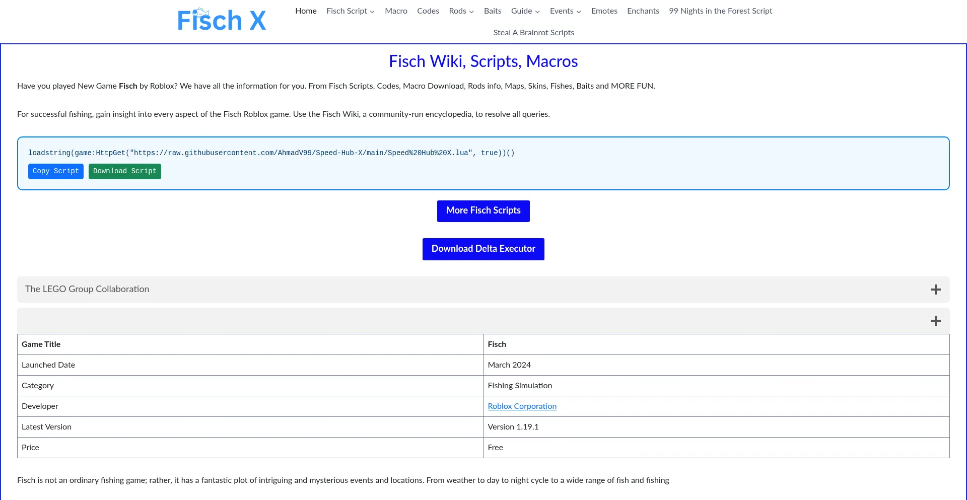Expand the untitled accordion plus icon
The image size is (967, 500).
(x=935, y=321)
